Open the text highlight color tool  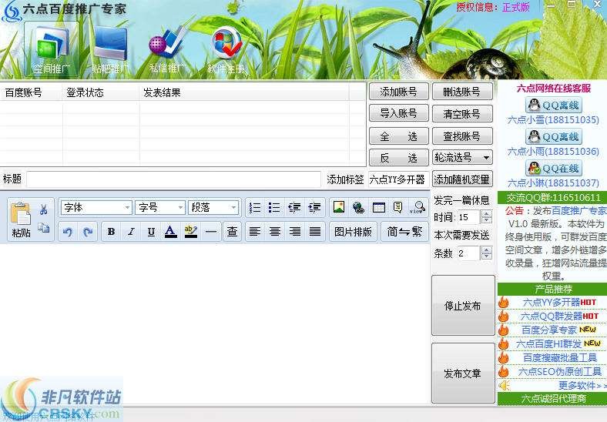[191, 232]
